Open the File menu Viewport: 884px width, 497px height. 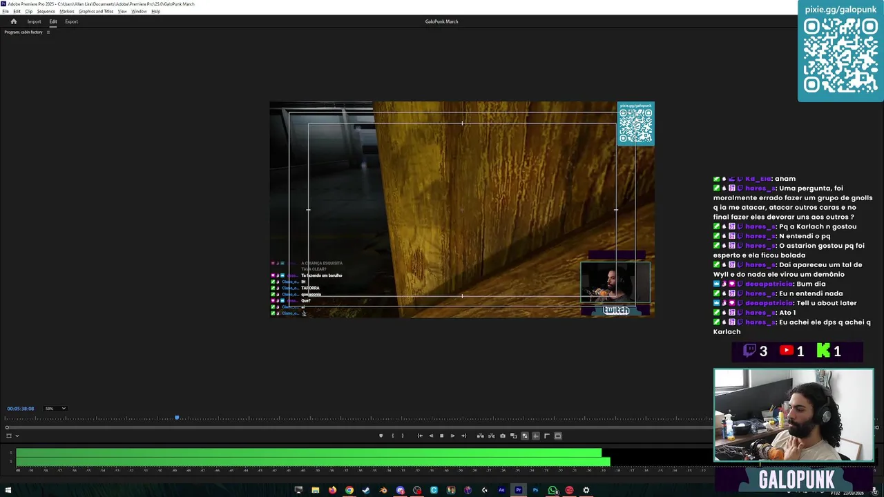[6, 11]
